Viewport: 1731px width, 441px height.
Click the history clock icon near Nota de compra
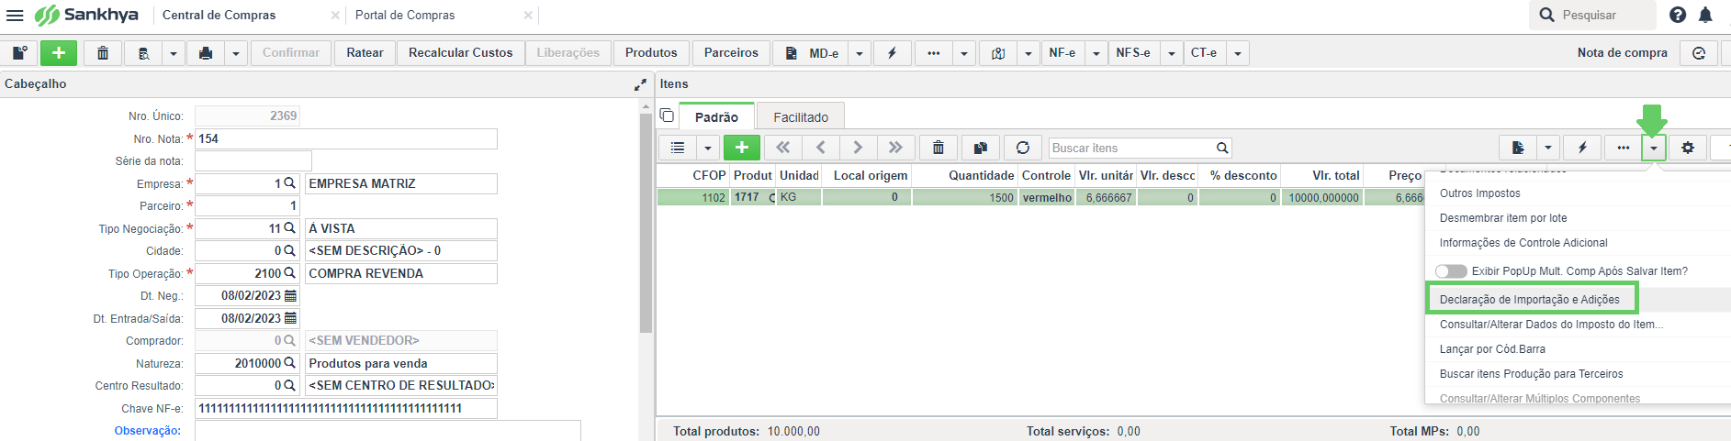point(1699,53)
